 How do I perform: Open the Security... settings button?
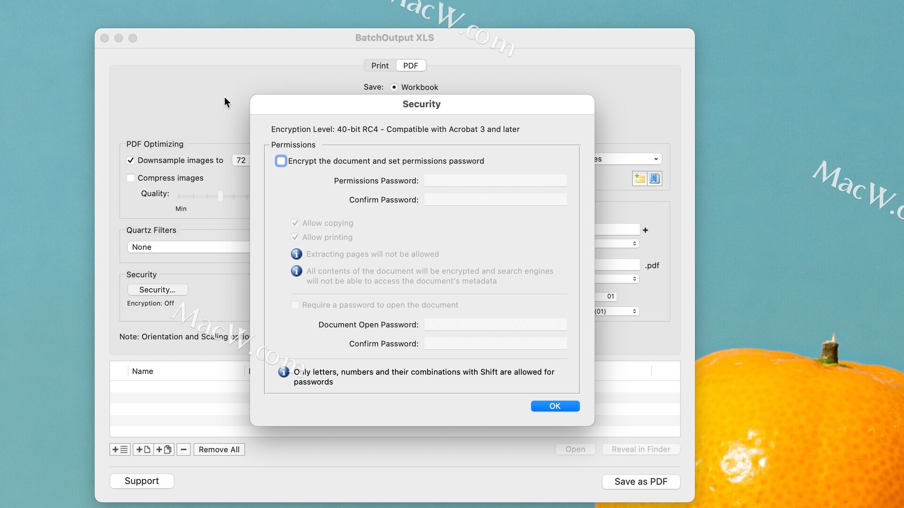tap(157, 290)
